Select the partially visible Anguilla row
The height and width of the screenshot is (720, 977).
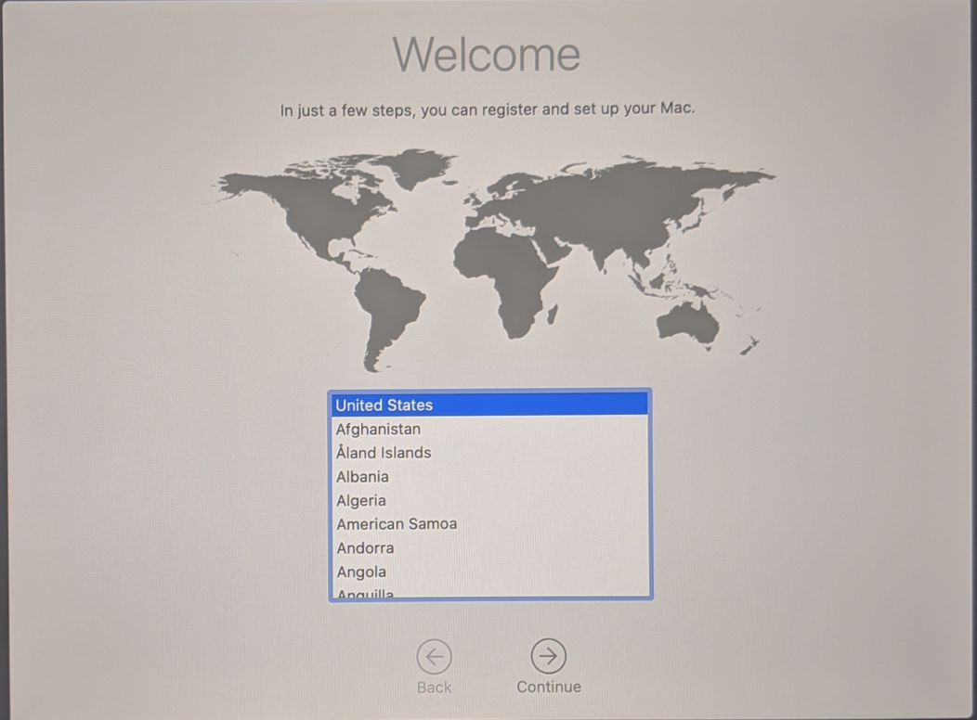click(489, 591)
